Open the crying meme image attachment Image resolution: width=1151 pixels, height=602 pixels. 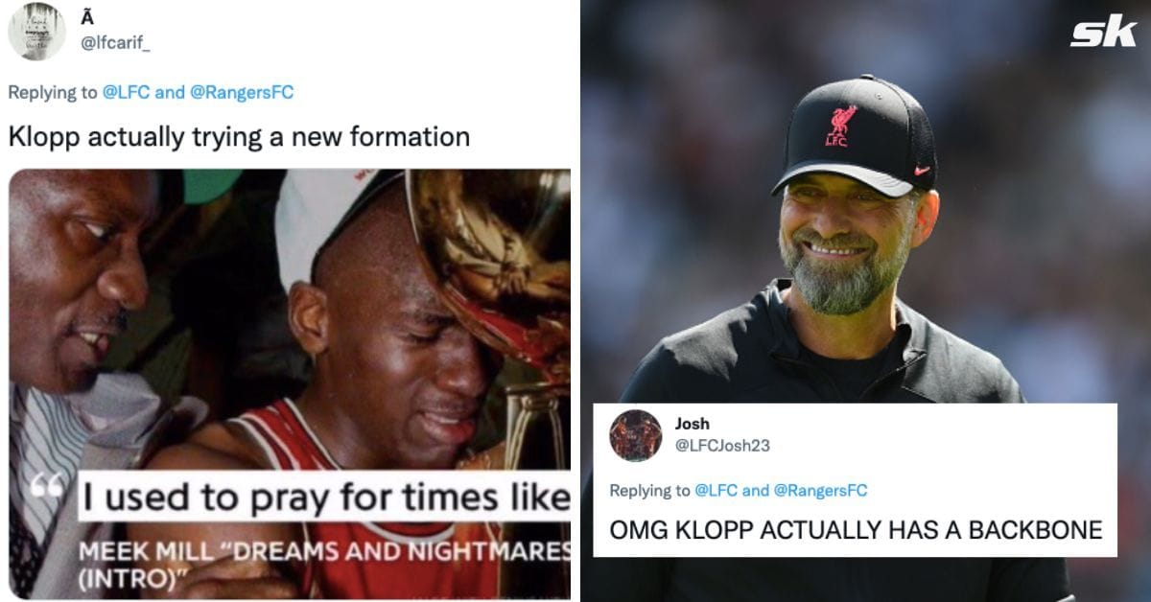tap(289, 383)
